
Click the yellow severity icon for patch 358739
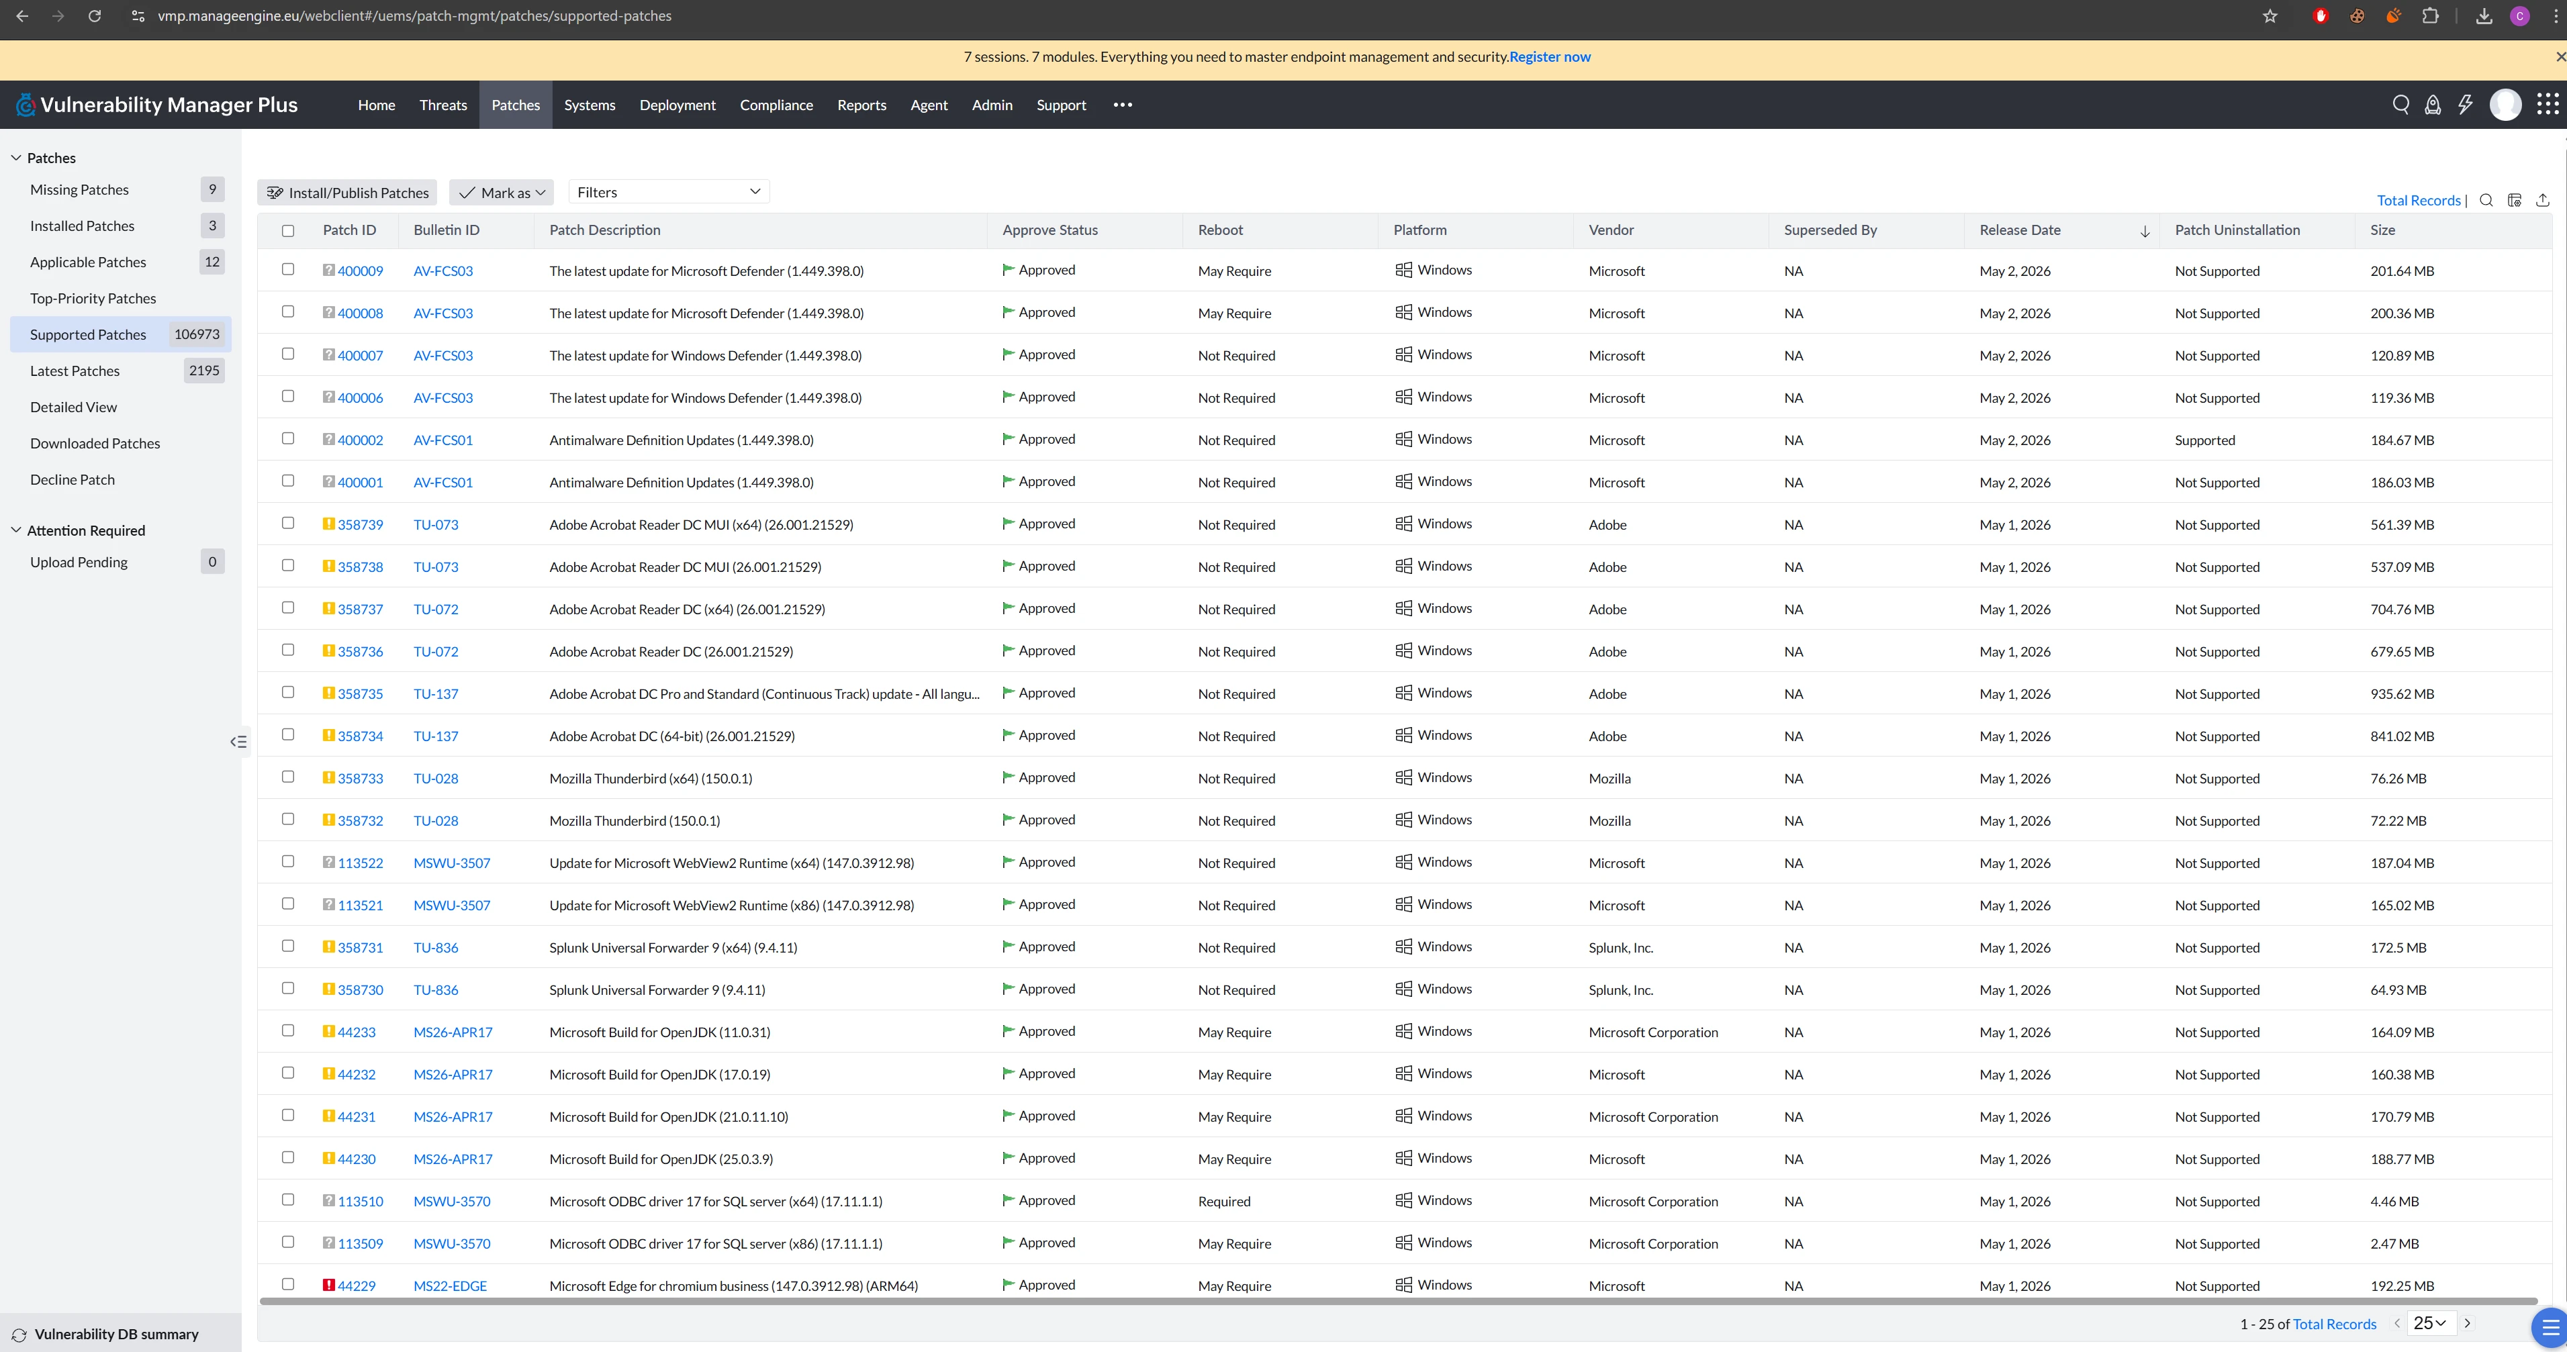point(329,524)
